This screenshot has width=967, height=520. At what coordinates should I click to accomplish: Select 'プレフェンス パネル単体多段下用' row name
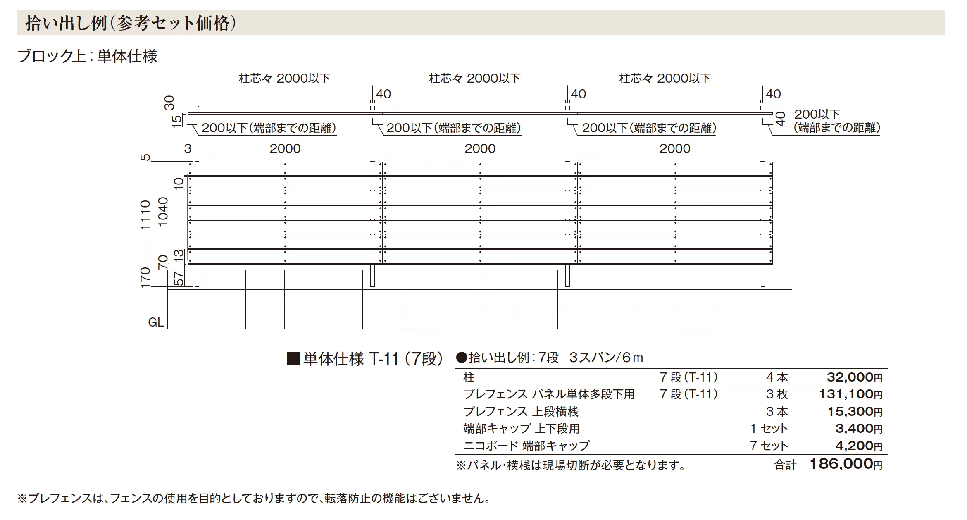[549, 394]
